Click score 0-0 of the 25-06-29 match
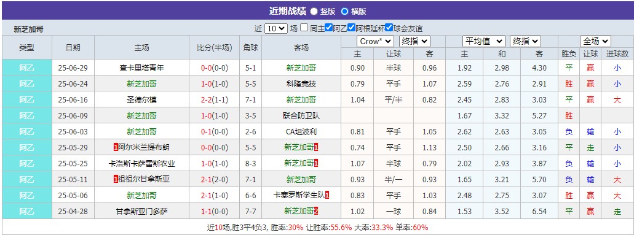This screenshot has height=235, width=634. point(207,68)
